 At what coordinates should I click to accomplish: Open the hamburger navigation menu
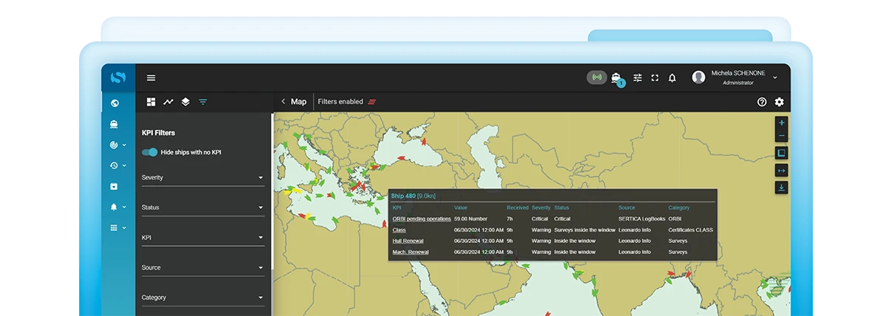151,78
